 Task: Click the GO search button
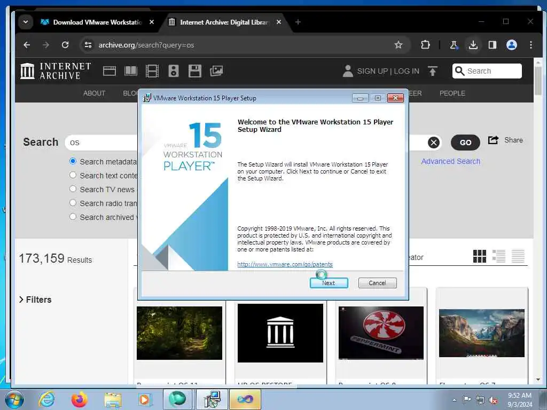[x=465, y=142]
